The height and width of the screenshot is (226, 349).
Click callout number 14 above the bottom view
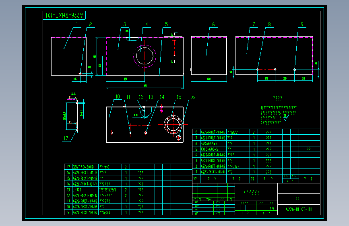(162, 97)
